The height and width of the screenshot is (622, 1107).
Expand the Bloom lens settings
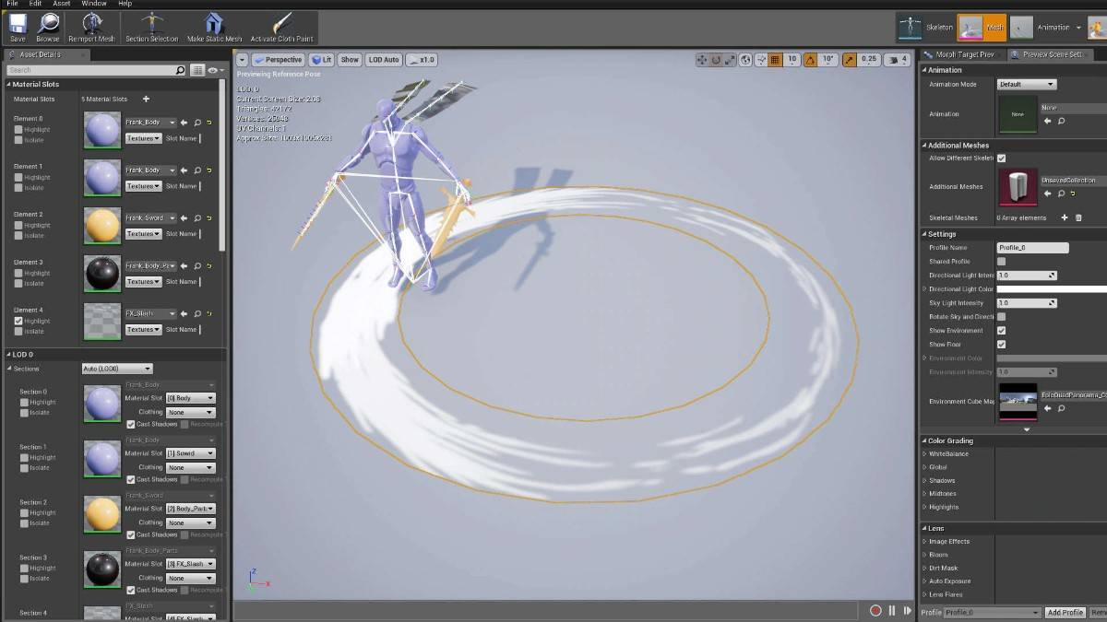coord(925,555)
